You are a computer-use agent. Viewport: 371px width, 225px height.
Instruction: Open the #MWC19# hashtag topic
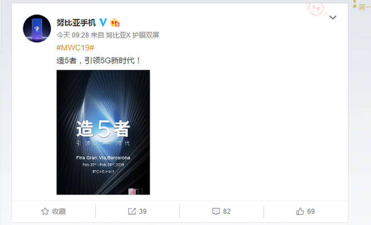tap(75, 48)
